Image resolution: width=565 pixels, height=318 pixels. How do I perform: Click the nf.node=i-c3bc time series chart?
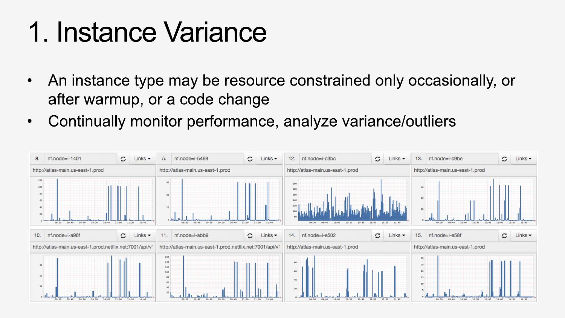click(x=347, y=200)
